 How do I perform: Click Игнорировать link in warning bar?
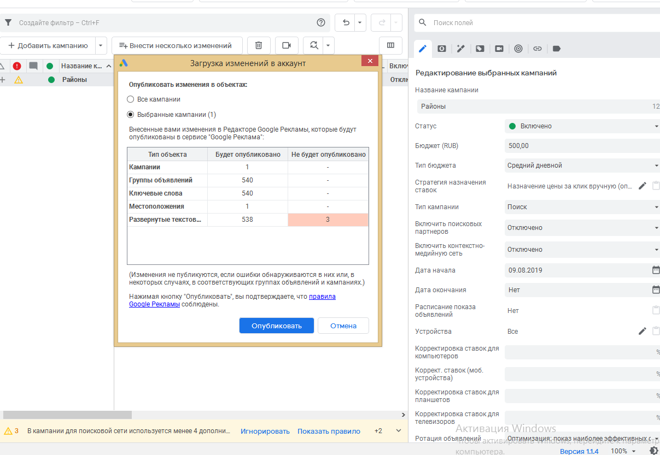tap(265, 431)
